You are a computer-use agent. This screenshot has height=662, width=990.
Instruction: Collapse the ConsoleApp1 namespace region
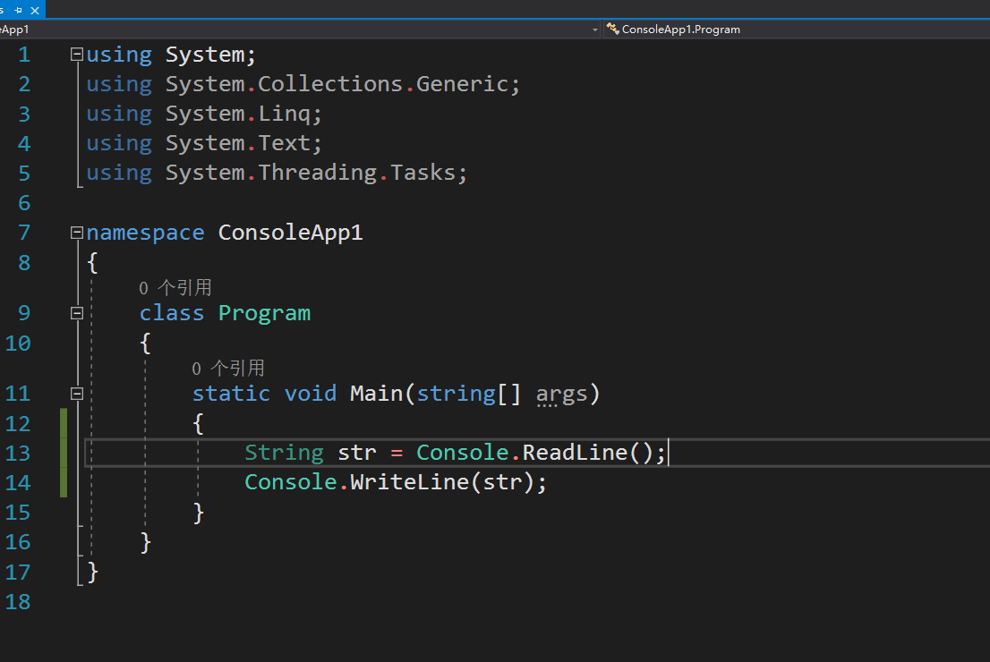[x=76, y=232]
